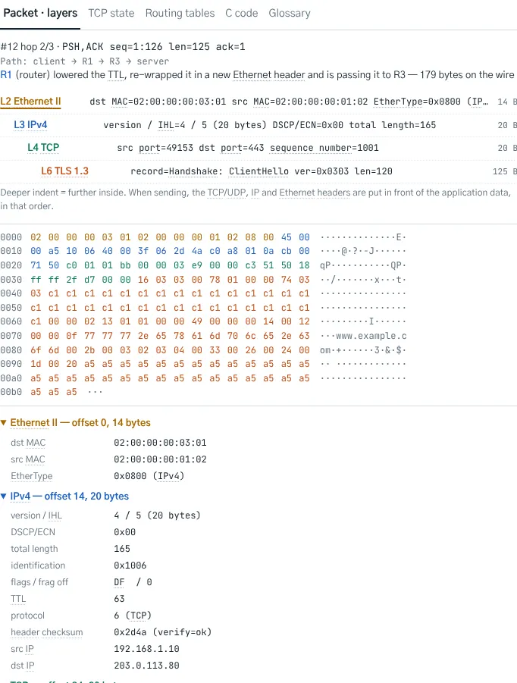517x683 pixels.
Task: Click the total length value 165
Action: [x=122, y=549]
